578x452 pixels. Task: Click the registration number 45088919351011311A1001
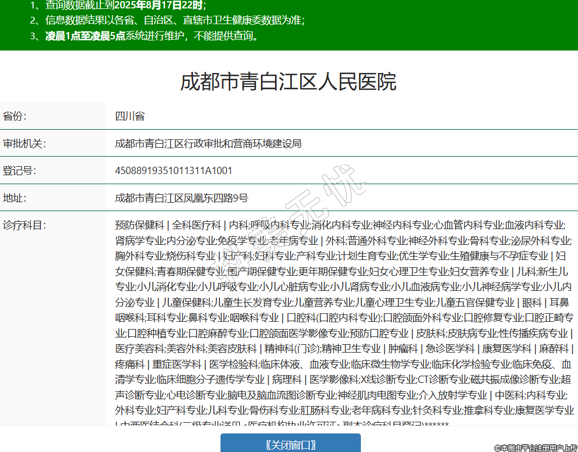173,170
